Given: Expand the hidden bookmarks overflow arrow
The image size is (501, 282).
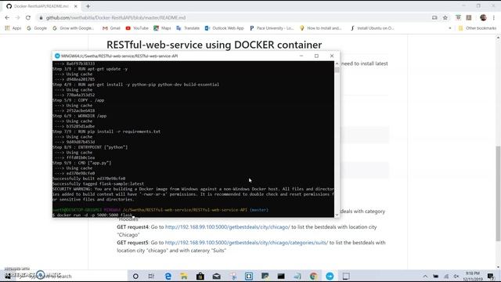Looking at the screenshot, I should pos(450,28).
